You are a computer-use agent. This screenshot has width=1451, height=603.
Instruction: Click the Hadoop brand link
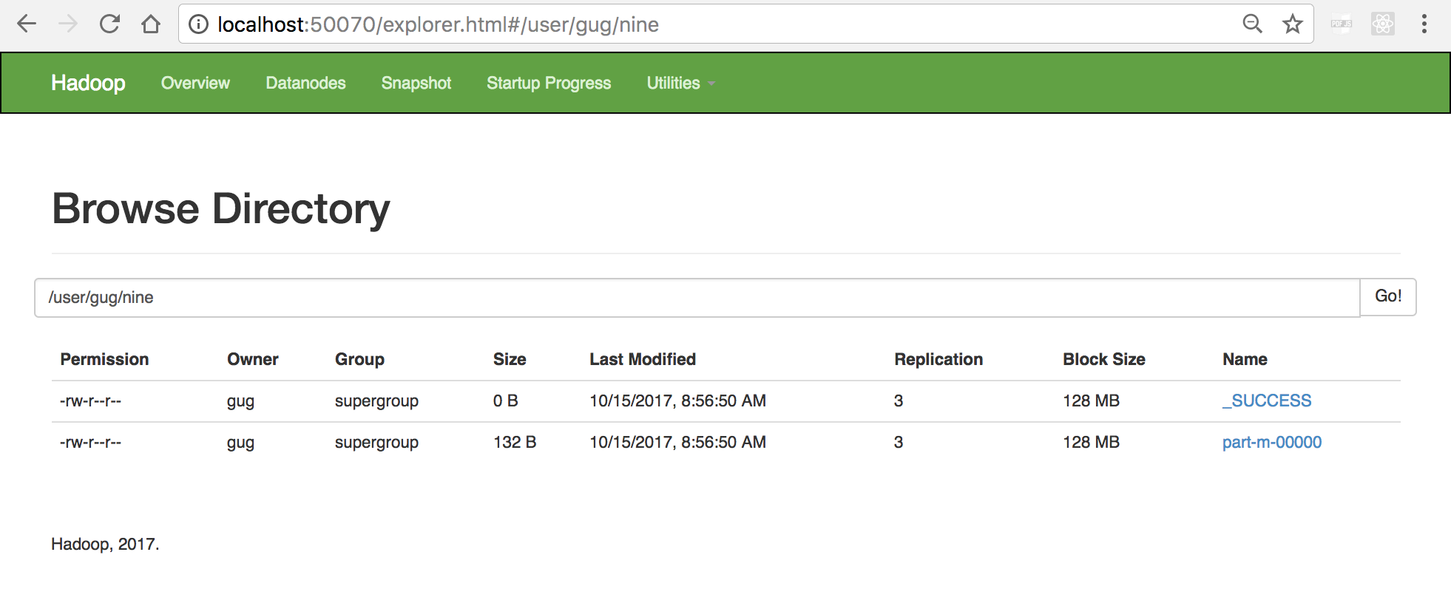coord(88,83)
